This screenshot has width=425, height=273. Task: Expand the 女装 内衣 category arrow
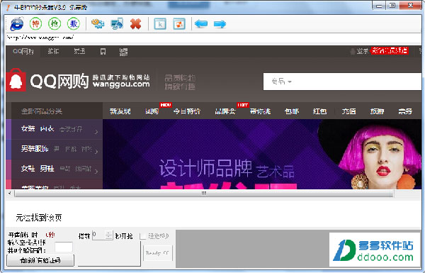pyautogui.click(x=96, y=132)
